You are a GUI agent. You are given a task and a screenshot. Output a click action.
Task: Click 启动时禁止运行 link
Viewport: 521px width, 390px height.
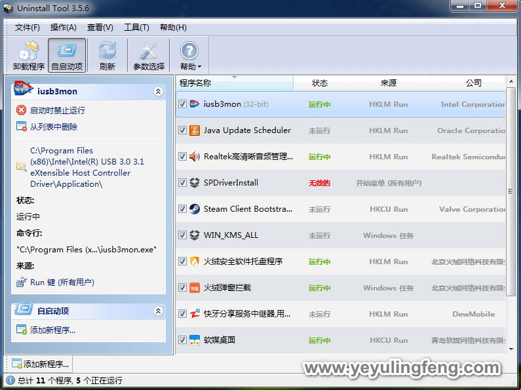pos(58,110)
